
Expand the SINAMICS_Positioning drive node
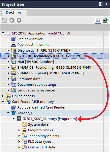pyautogui.click(x=8, y=67)
